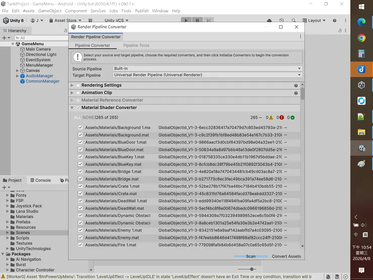
Task: Select the Materials folder in Project
Action: tap(25, 216)
